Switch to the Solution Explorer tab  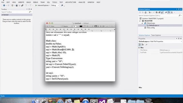[144, 35]
